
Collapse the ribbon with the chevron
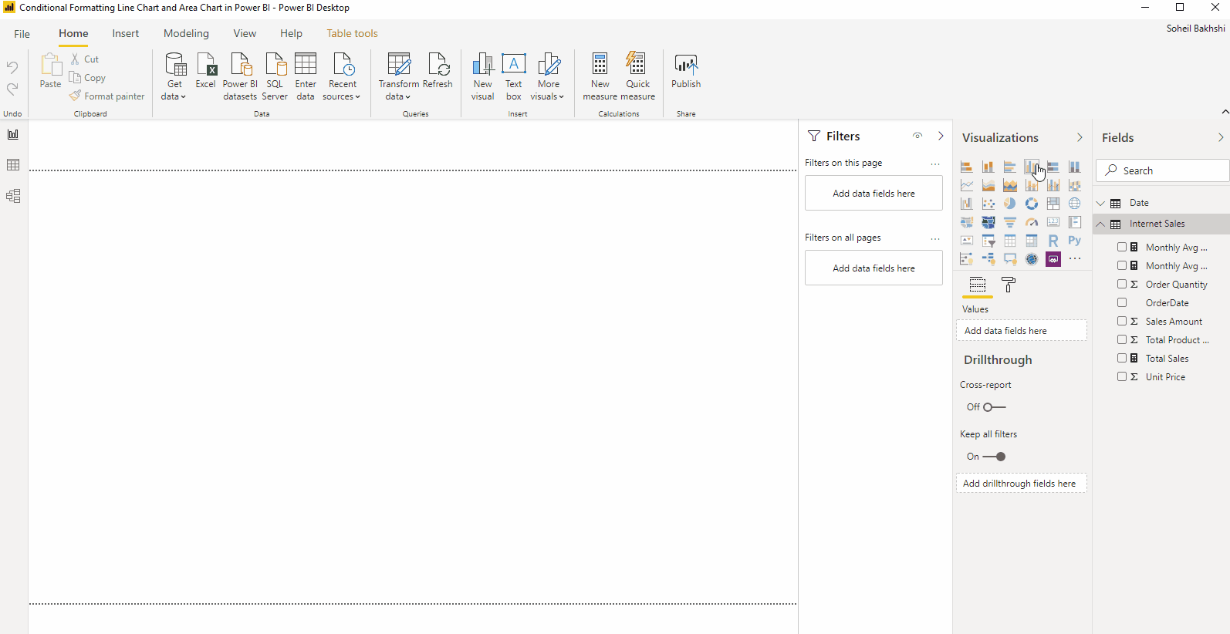click(1225, 112)
